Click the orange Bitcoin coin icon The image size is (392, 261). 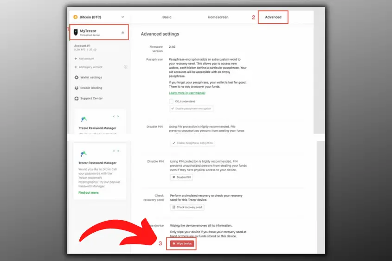point(75,17)
